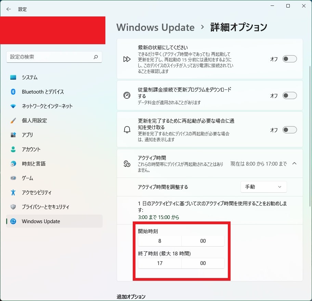Screen dimensions: 312x301
Task: Select start time minutes 00
Action: click(x=203, y=241)
